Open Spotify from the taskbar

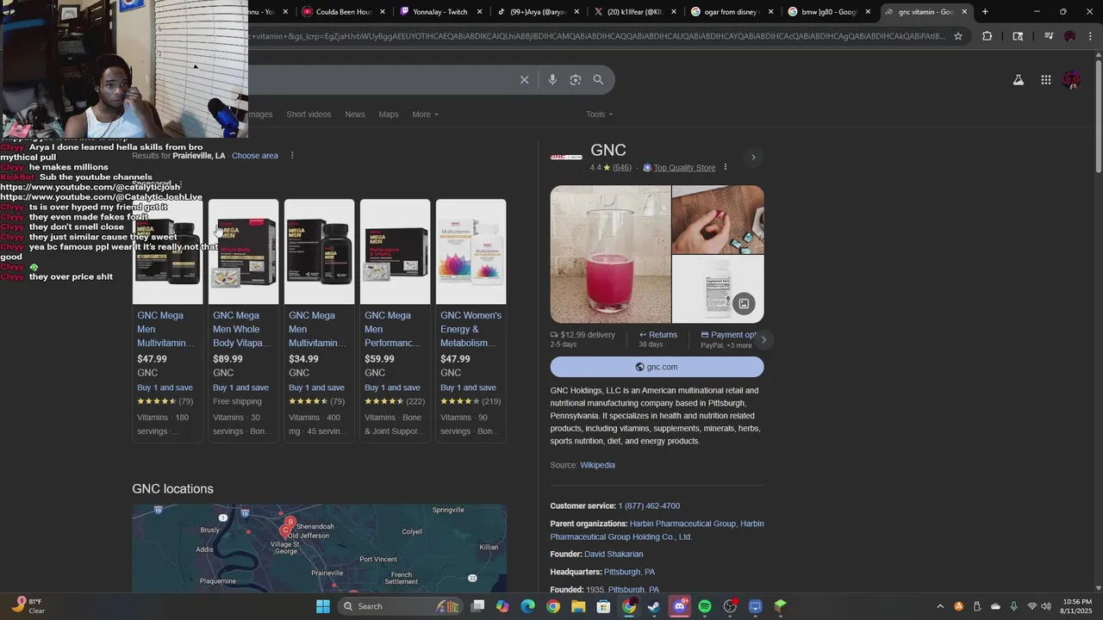[705, 606]
